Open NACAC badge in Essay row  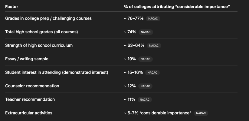pos(145,59)
